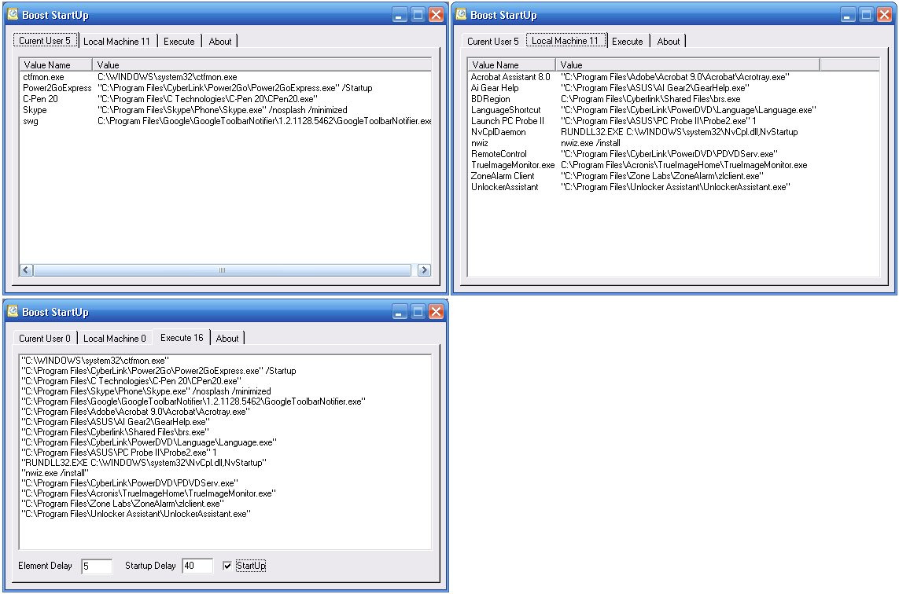
Task: Select the Curent User 5 tab in the top-right window
Action: (493, 41)
